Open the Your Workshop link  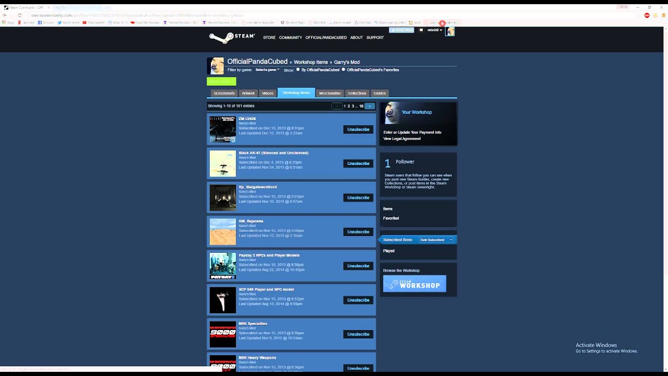click(x=416, y=112)
